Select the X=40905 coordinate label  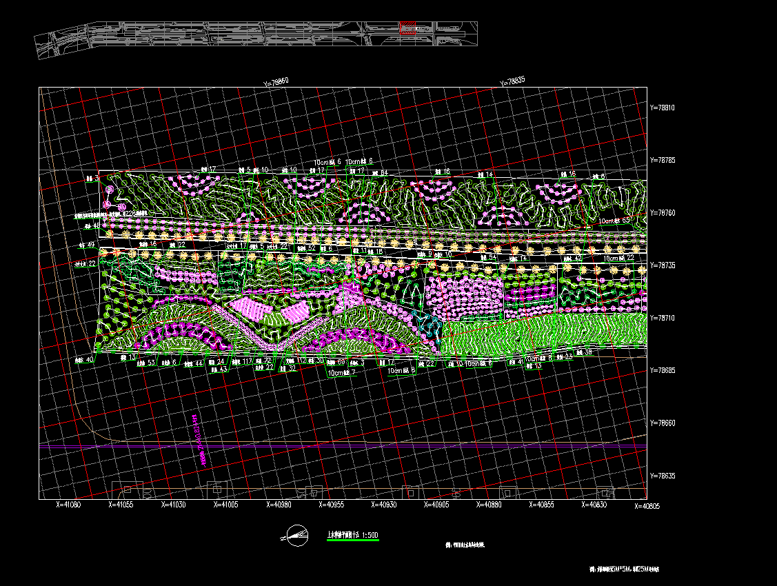(436, 505)
